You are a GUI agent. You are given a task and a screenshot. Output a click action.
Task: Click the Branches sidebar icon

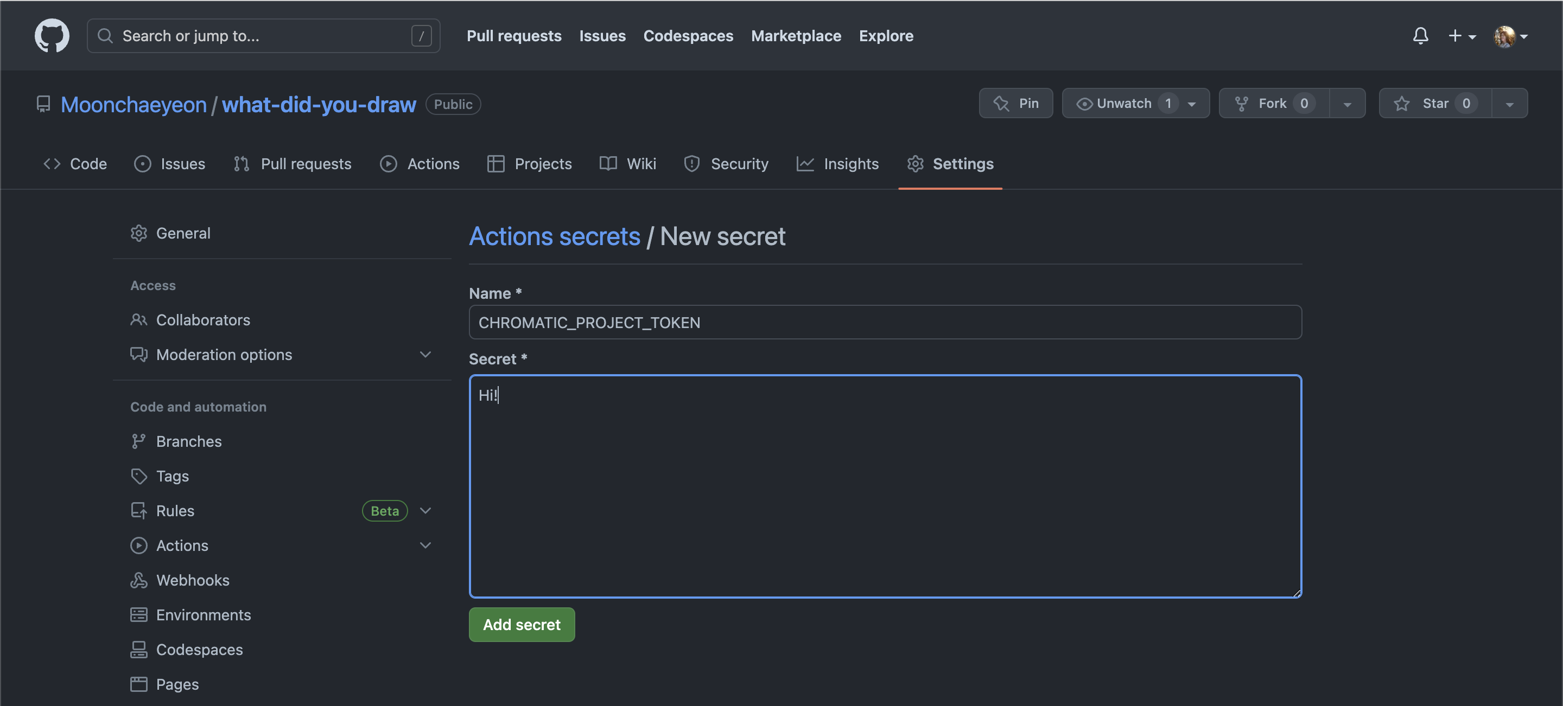pyautogui.click(x=138, y=441)
